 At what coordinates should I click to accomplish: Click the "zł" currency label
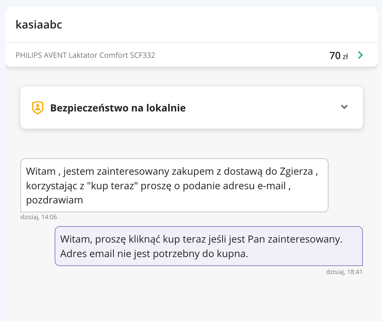(345, 56)
